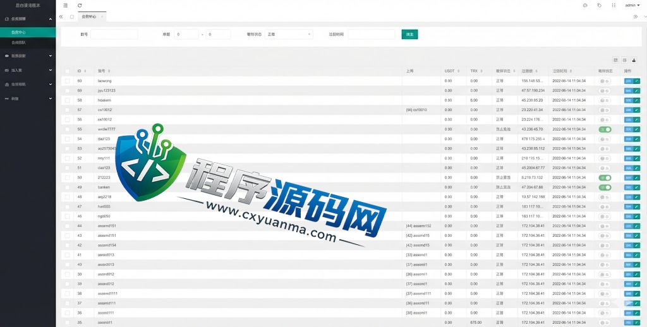This screenshot has width=647, height=327.
Task: Click the export icon above table
Action: [625, 60]
